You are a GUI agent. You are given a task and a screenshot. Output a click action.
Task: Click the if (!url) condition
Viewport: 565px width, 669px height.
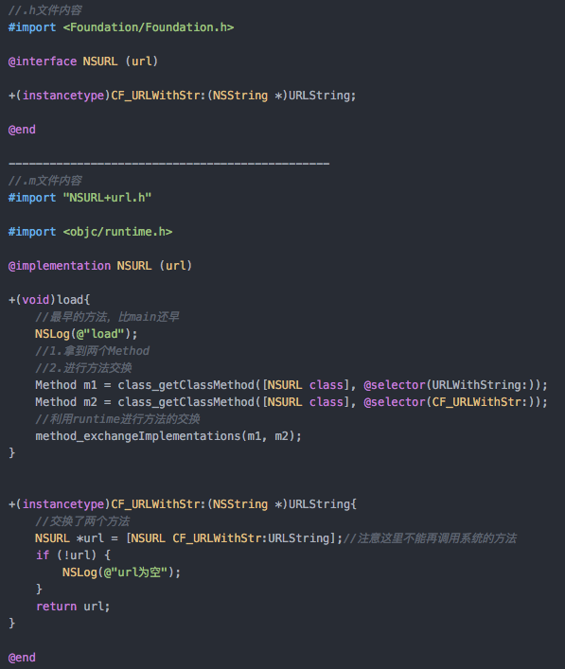[x=73, y=555]
